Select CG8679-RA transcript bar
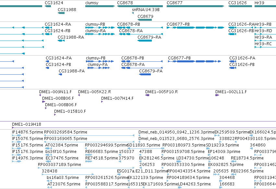This screenshot has width=276, height=189. click(145, 41)
